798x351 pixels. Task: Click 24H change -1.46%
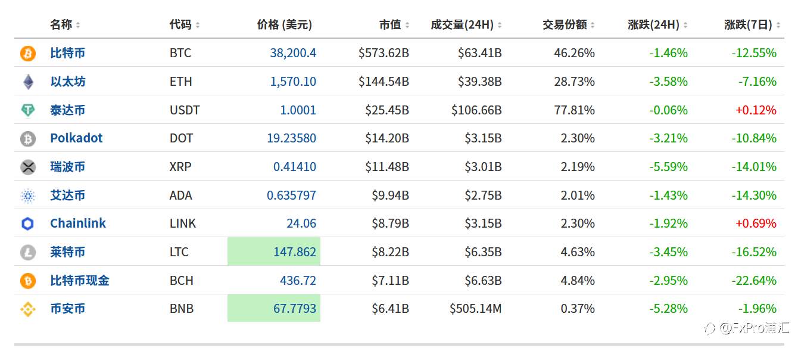(668, 53)
